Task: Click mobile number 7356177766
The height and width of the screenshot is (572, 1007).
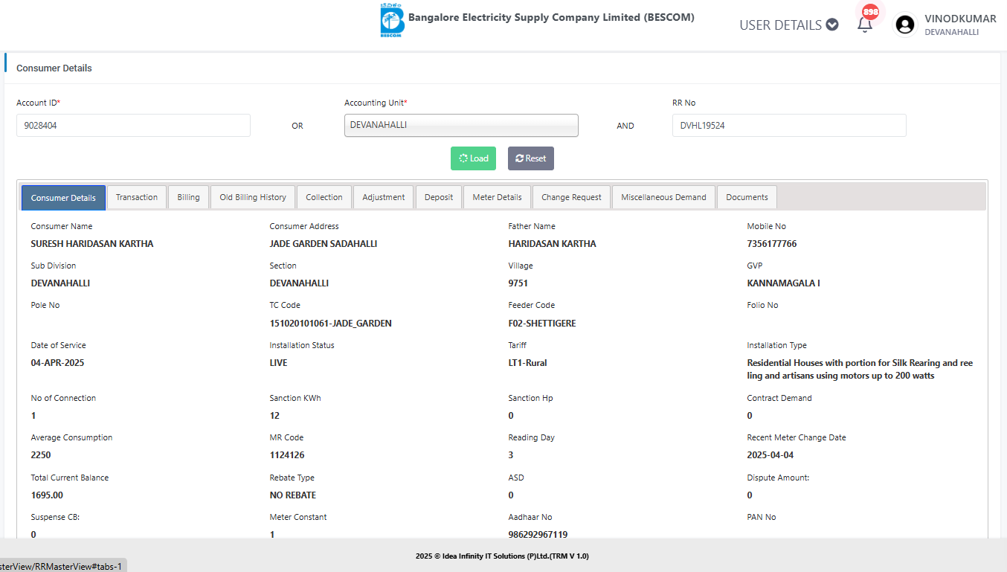Action: [772, 244]
